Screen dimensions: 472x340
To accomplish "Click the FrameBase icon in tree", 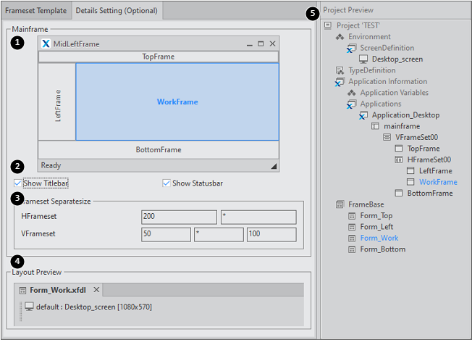I will pos(340,204).
